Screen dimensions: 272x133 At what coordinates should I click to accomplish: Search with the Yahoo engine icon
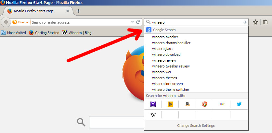[x=153, y=104]
